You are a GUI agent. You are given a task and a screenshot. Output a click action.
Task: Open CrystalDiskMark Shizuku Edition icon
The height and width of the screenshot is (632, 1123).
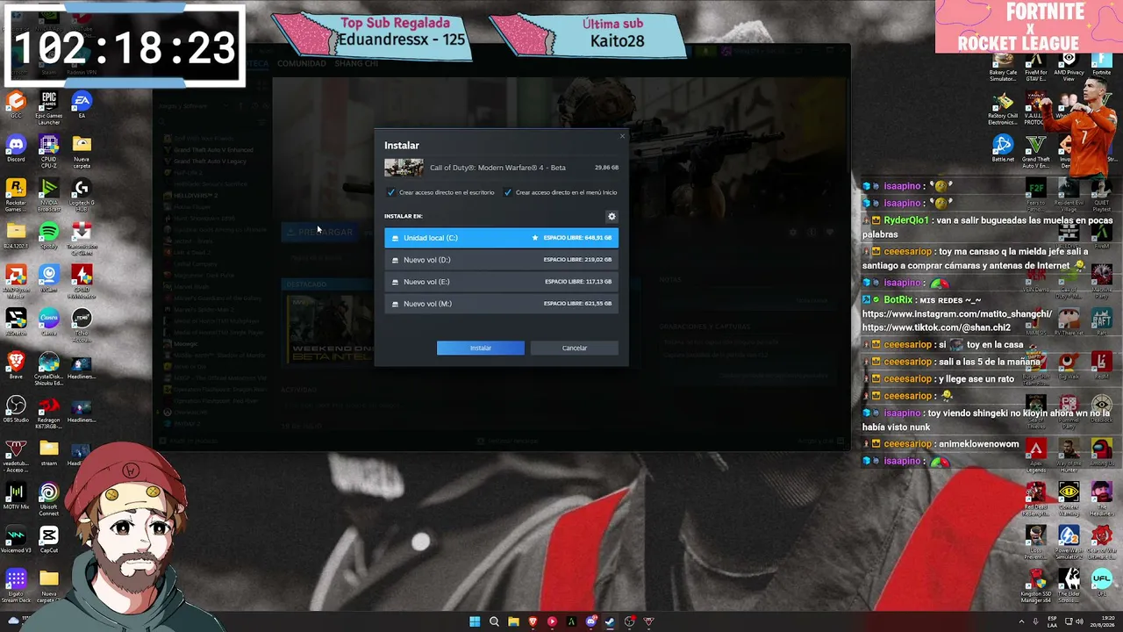[x=49, y=369]
